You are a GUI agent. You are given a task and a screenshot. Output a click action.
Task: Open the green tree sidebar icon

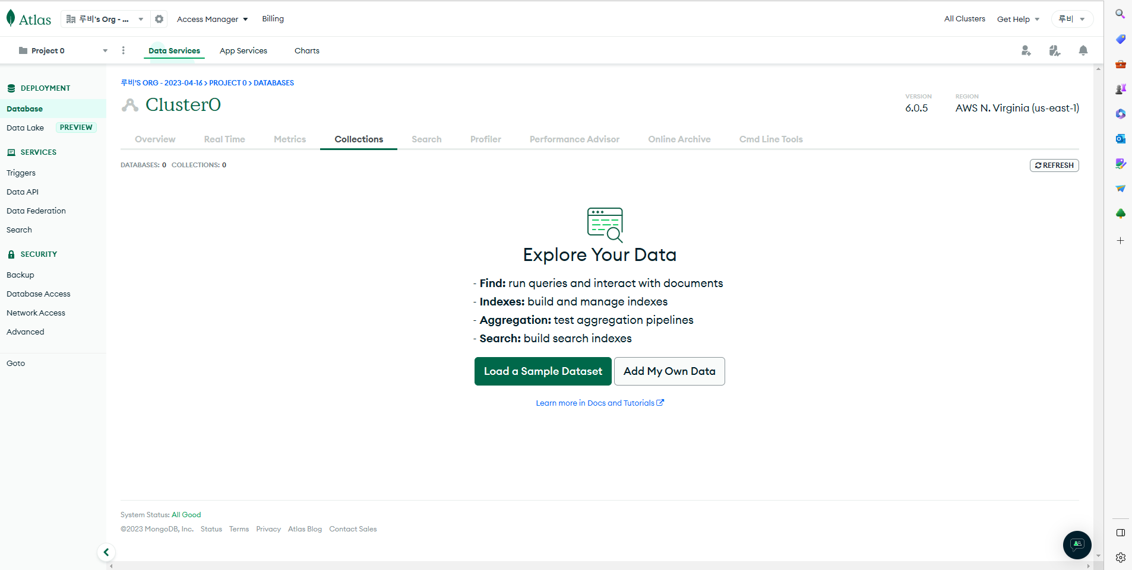[x=1120, y=214]
